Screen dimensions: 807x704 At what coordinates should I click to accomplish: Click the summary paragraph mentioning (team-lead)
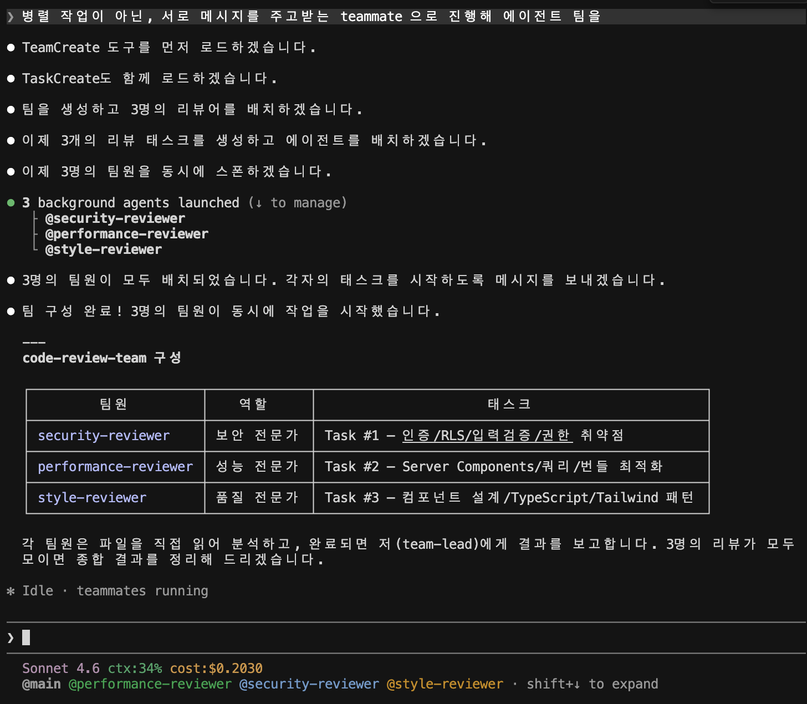pyautogui.click(x=408, y=552)
